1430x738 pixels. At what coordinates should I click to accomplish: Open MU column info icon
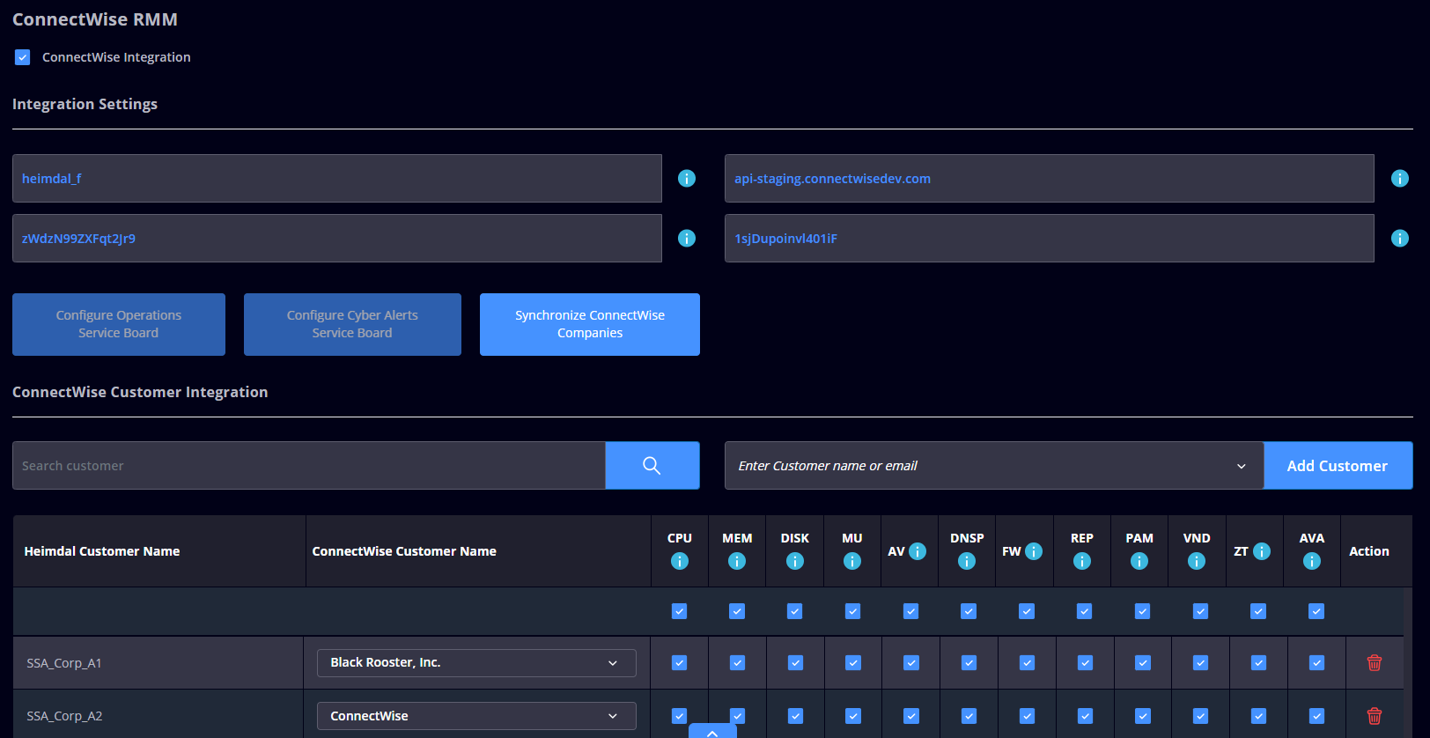coord(852,561)
